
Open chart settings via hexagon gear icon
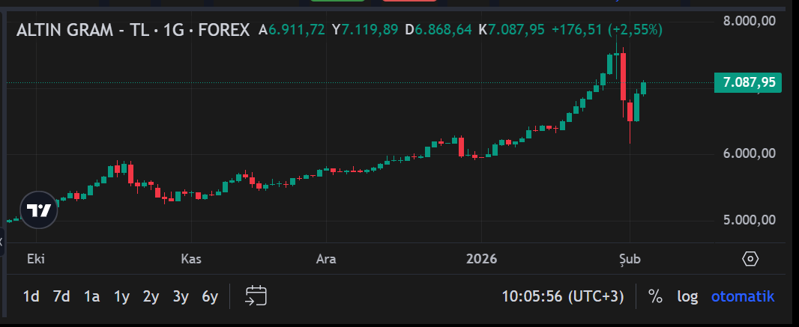[750, 259]
